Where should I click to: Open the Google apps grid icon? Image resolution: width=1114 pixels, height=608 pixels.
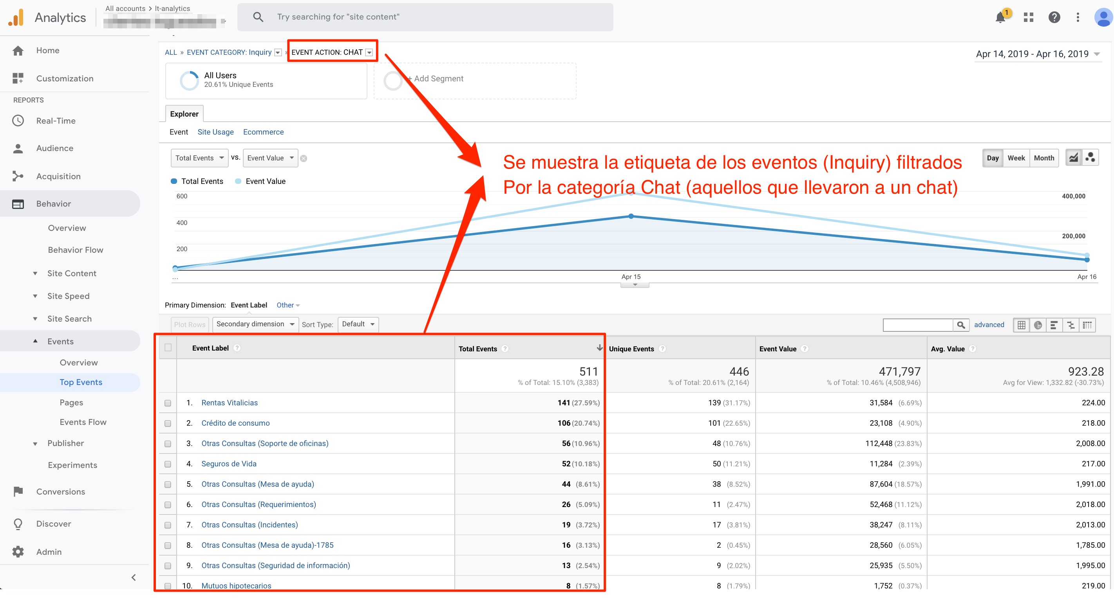tap(1028, 18)
